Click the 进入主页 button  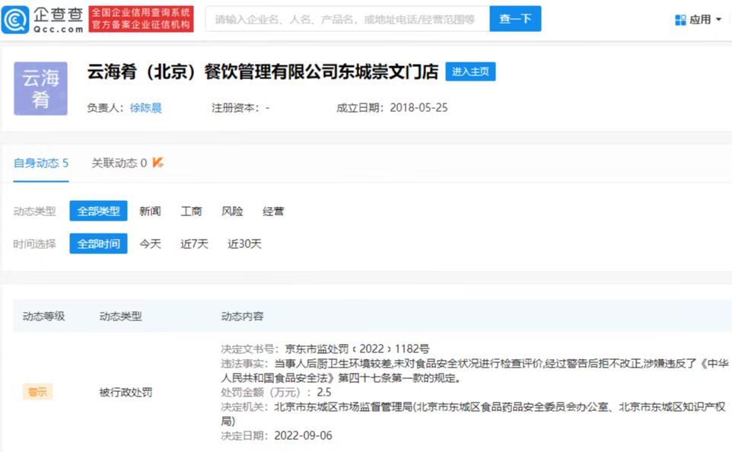(x=470, y=72)
